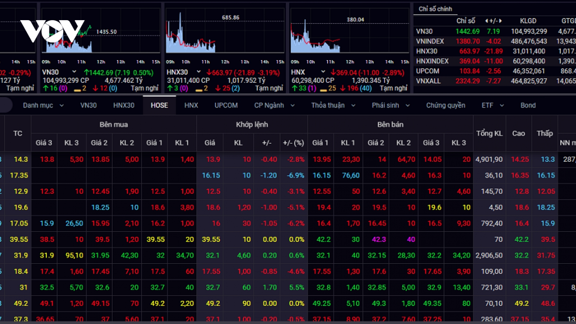Click total volume 2,906,50 cell
This screenshot has width=576, height=324.
point(489,255)
